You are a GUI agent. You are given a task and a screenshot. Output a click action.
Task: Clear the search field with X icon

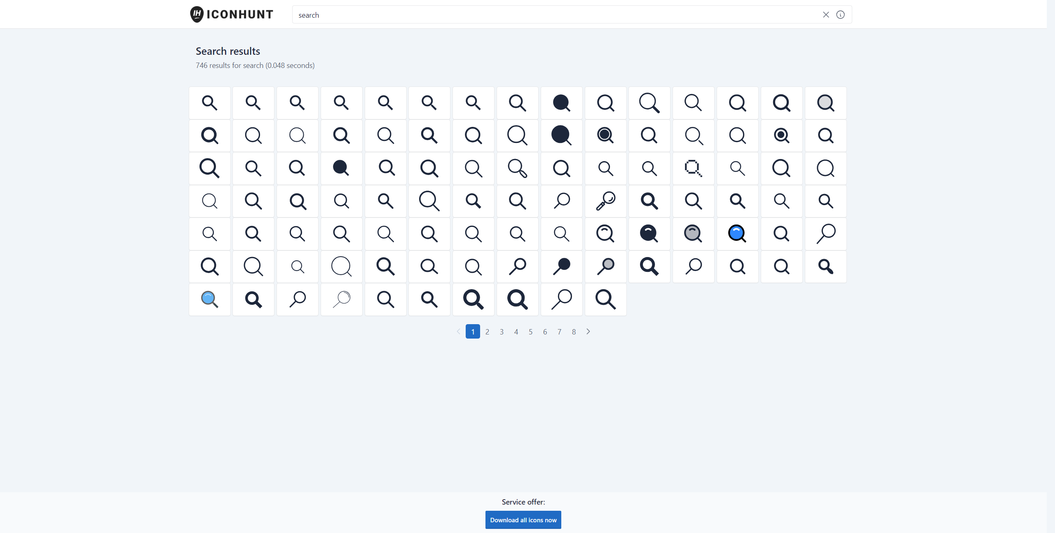(826, 15)
